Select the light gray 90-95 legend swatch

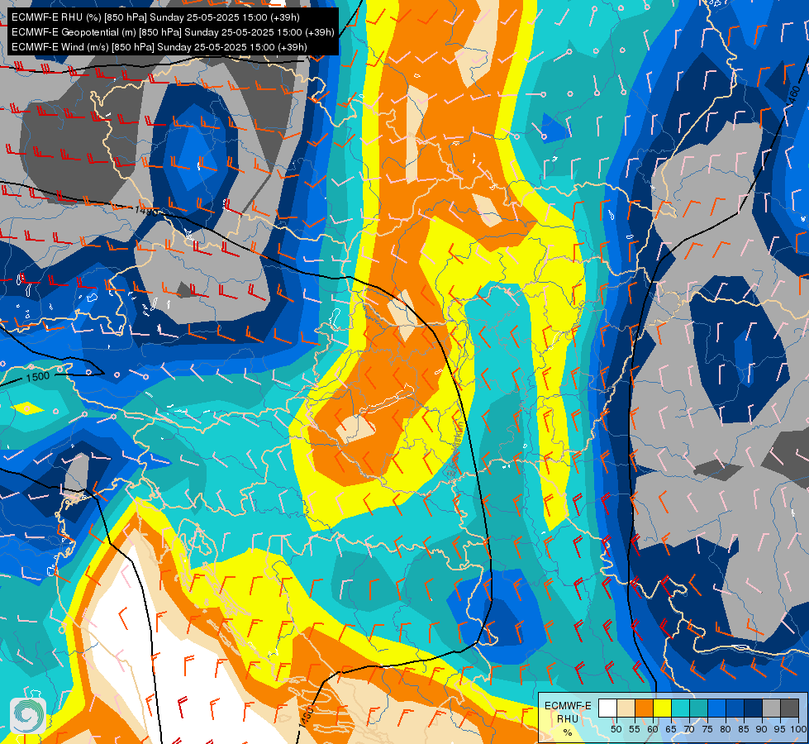coord(771,708)
